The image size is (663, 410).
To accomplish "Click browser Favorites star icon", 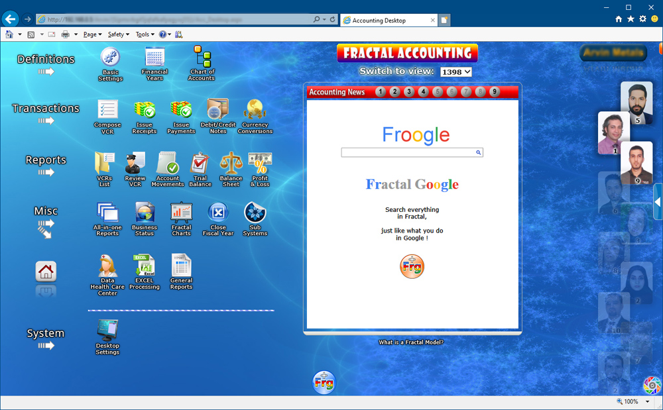I will coord(631,19).
